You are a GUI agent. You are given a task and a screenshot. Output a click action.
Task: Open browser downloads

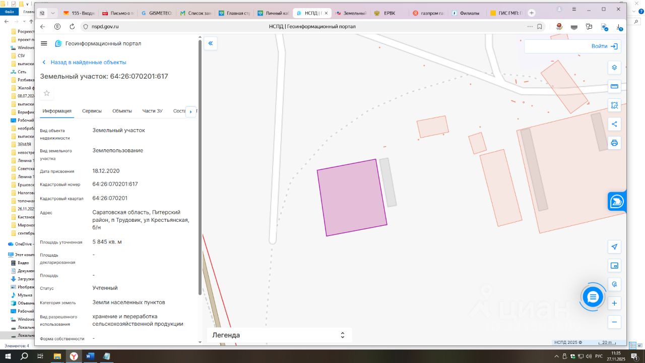point(619,27)
